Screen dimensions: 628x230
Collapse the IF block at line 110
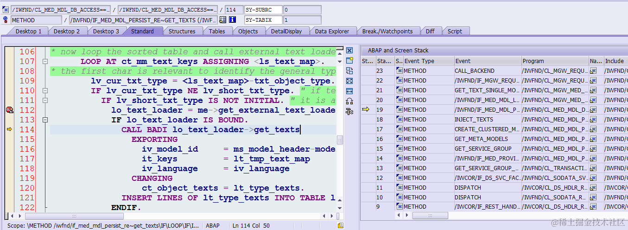45,91
